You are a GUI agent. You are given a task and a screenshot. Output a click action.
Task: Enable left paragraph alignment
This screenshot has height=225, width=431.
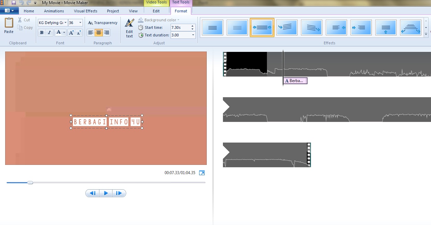point(90,33)
